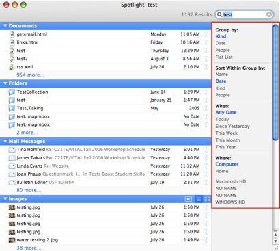
Task: Switch Images group to list view
Action: click(x=199, y=199)
